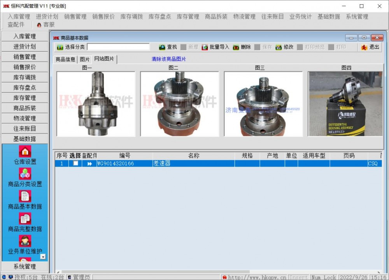This screenshot has width=389, height=280.
Task: Tick the 选择 checkbox in row 1
Action: [x=75, y=163]
